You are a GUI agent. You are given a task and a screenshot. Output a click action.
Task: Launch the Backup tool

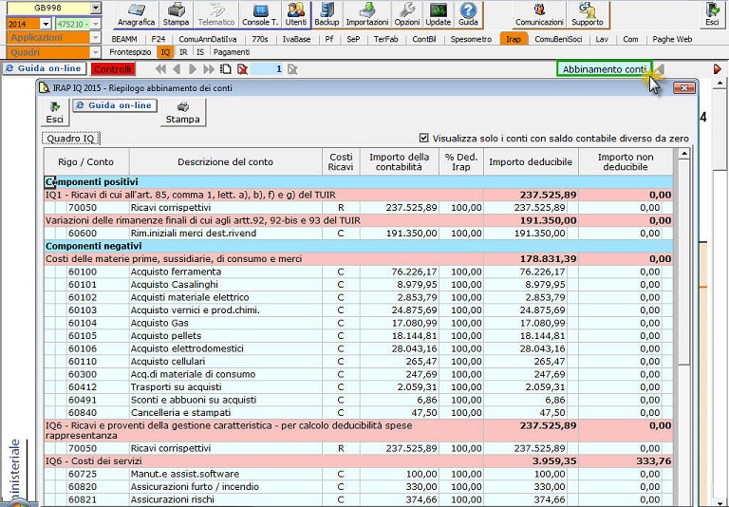pyautogui.click(x=327, y=15)
